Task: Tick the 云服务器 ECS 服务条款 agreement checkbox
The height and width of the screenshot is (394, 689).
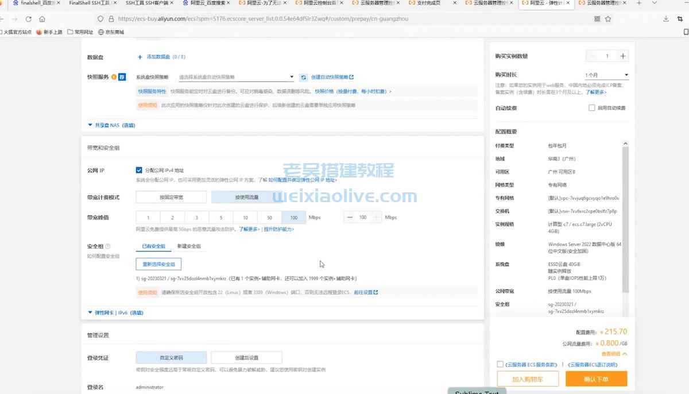Action: [500, 364]
